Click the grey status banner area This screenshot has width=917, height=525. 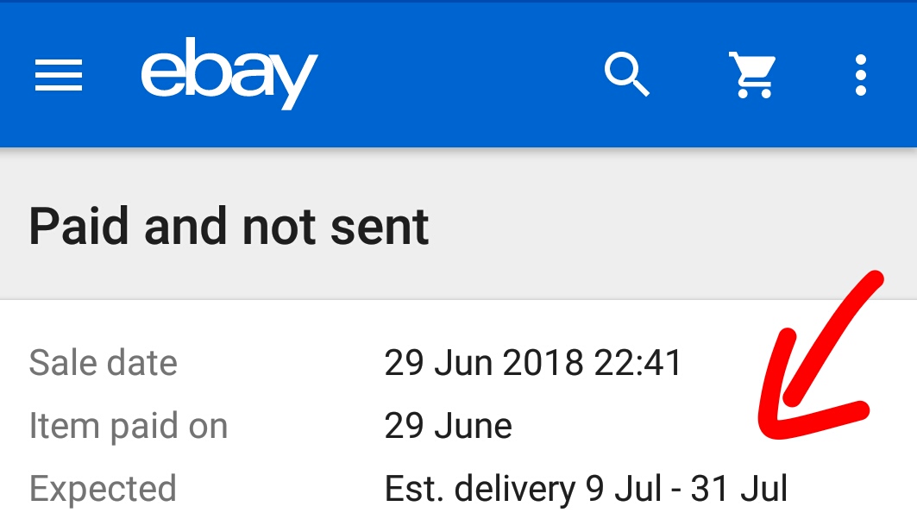point(459,223)
